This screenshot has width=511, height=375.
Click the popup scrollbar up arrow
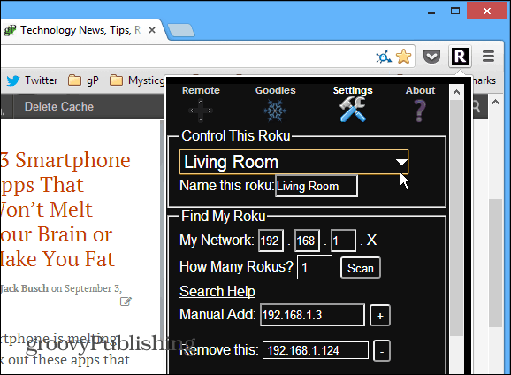pyautogui.click(x=456, y=92)
